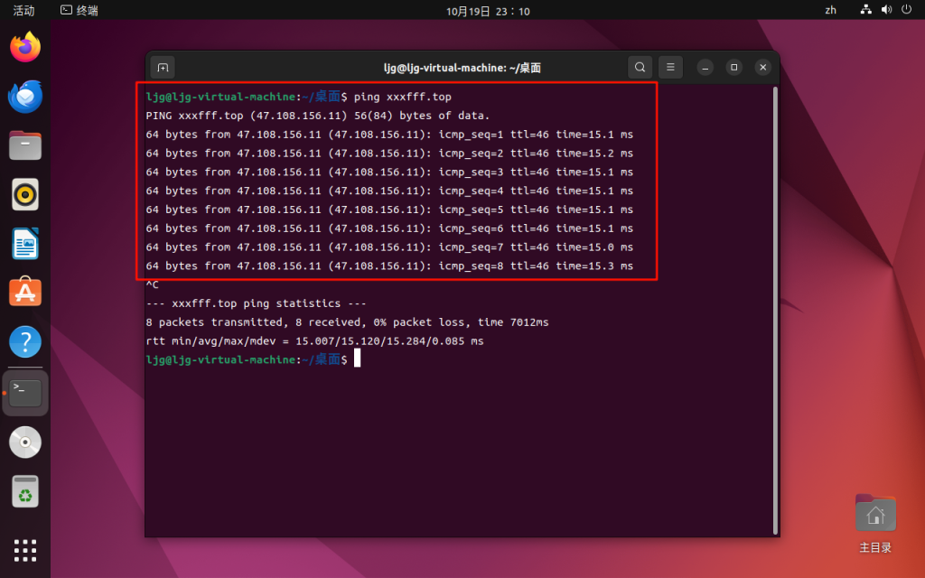The width and height of the screenshot is (925, 578).
Task: Switch input method via zh indicator
Action: point(831,11)
